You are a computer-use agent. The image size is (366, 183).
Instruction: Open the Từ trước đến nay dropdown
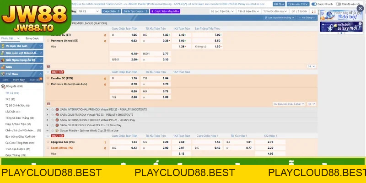pos(275,11)
